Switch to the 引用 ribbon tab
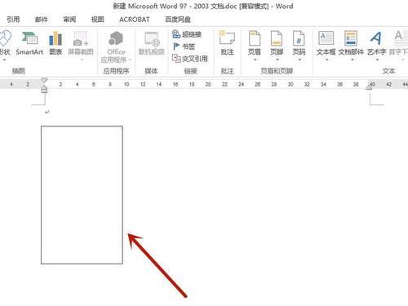Image resolution: width=408 pixels, height=306 pixels. 13,20
